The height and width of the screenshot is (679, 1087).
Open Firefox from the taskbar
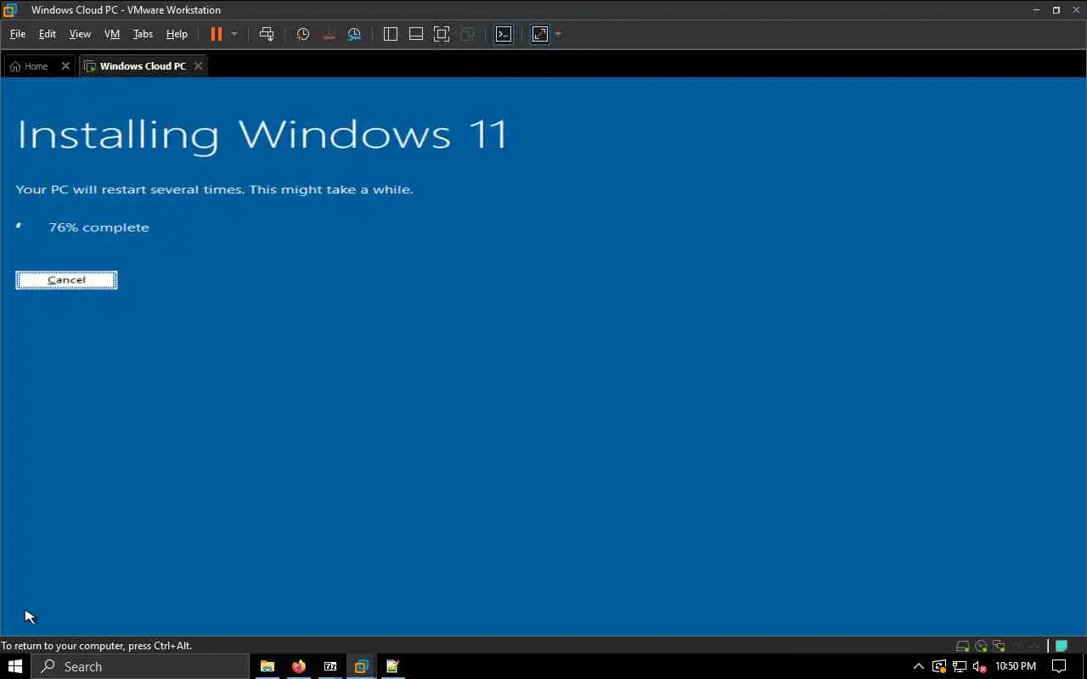click(299, 666)
